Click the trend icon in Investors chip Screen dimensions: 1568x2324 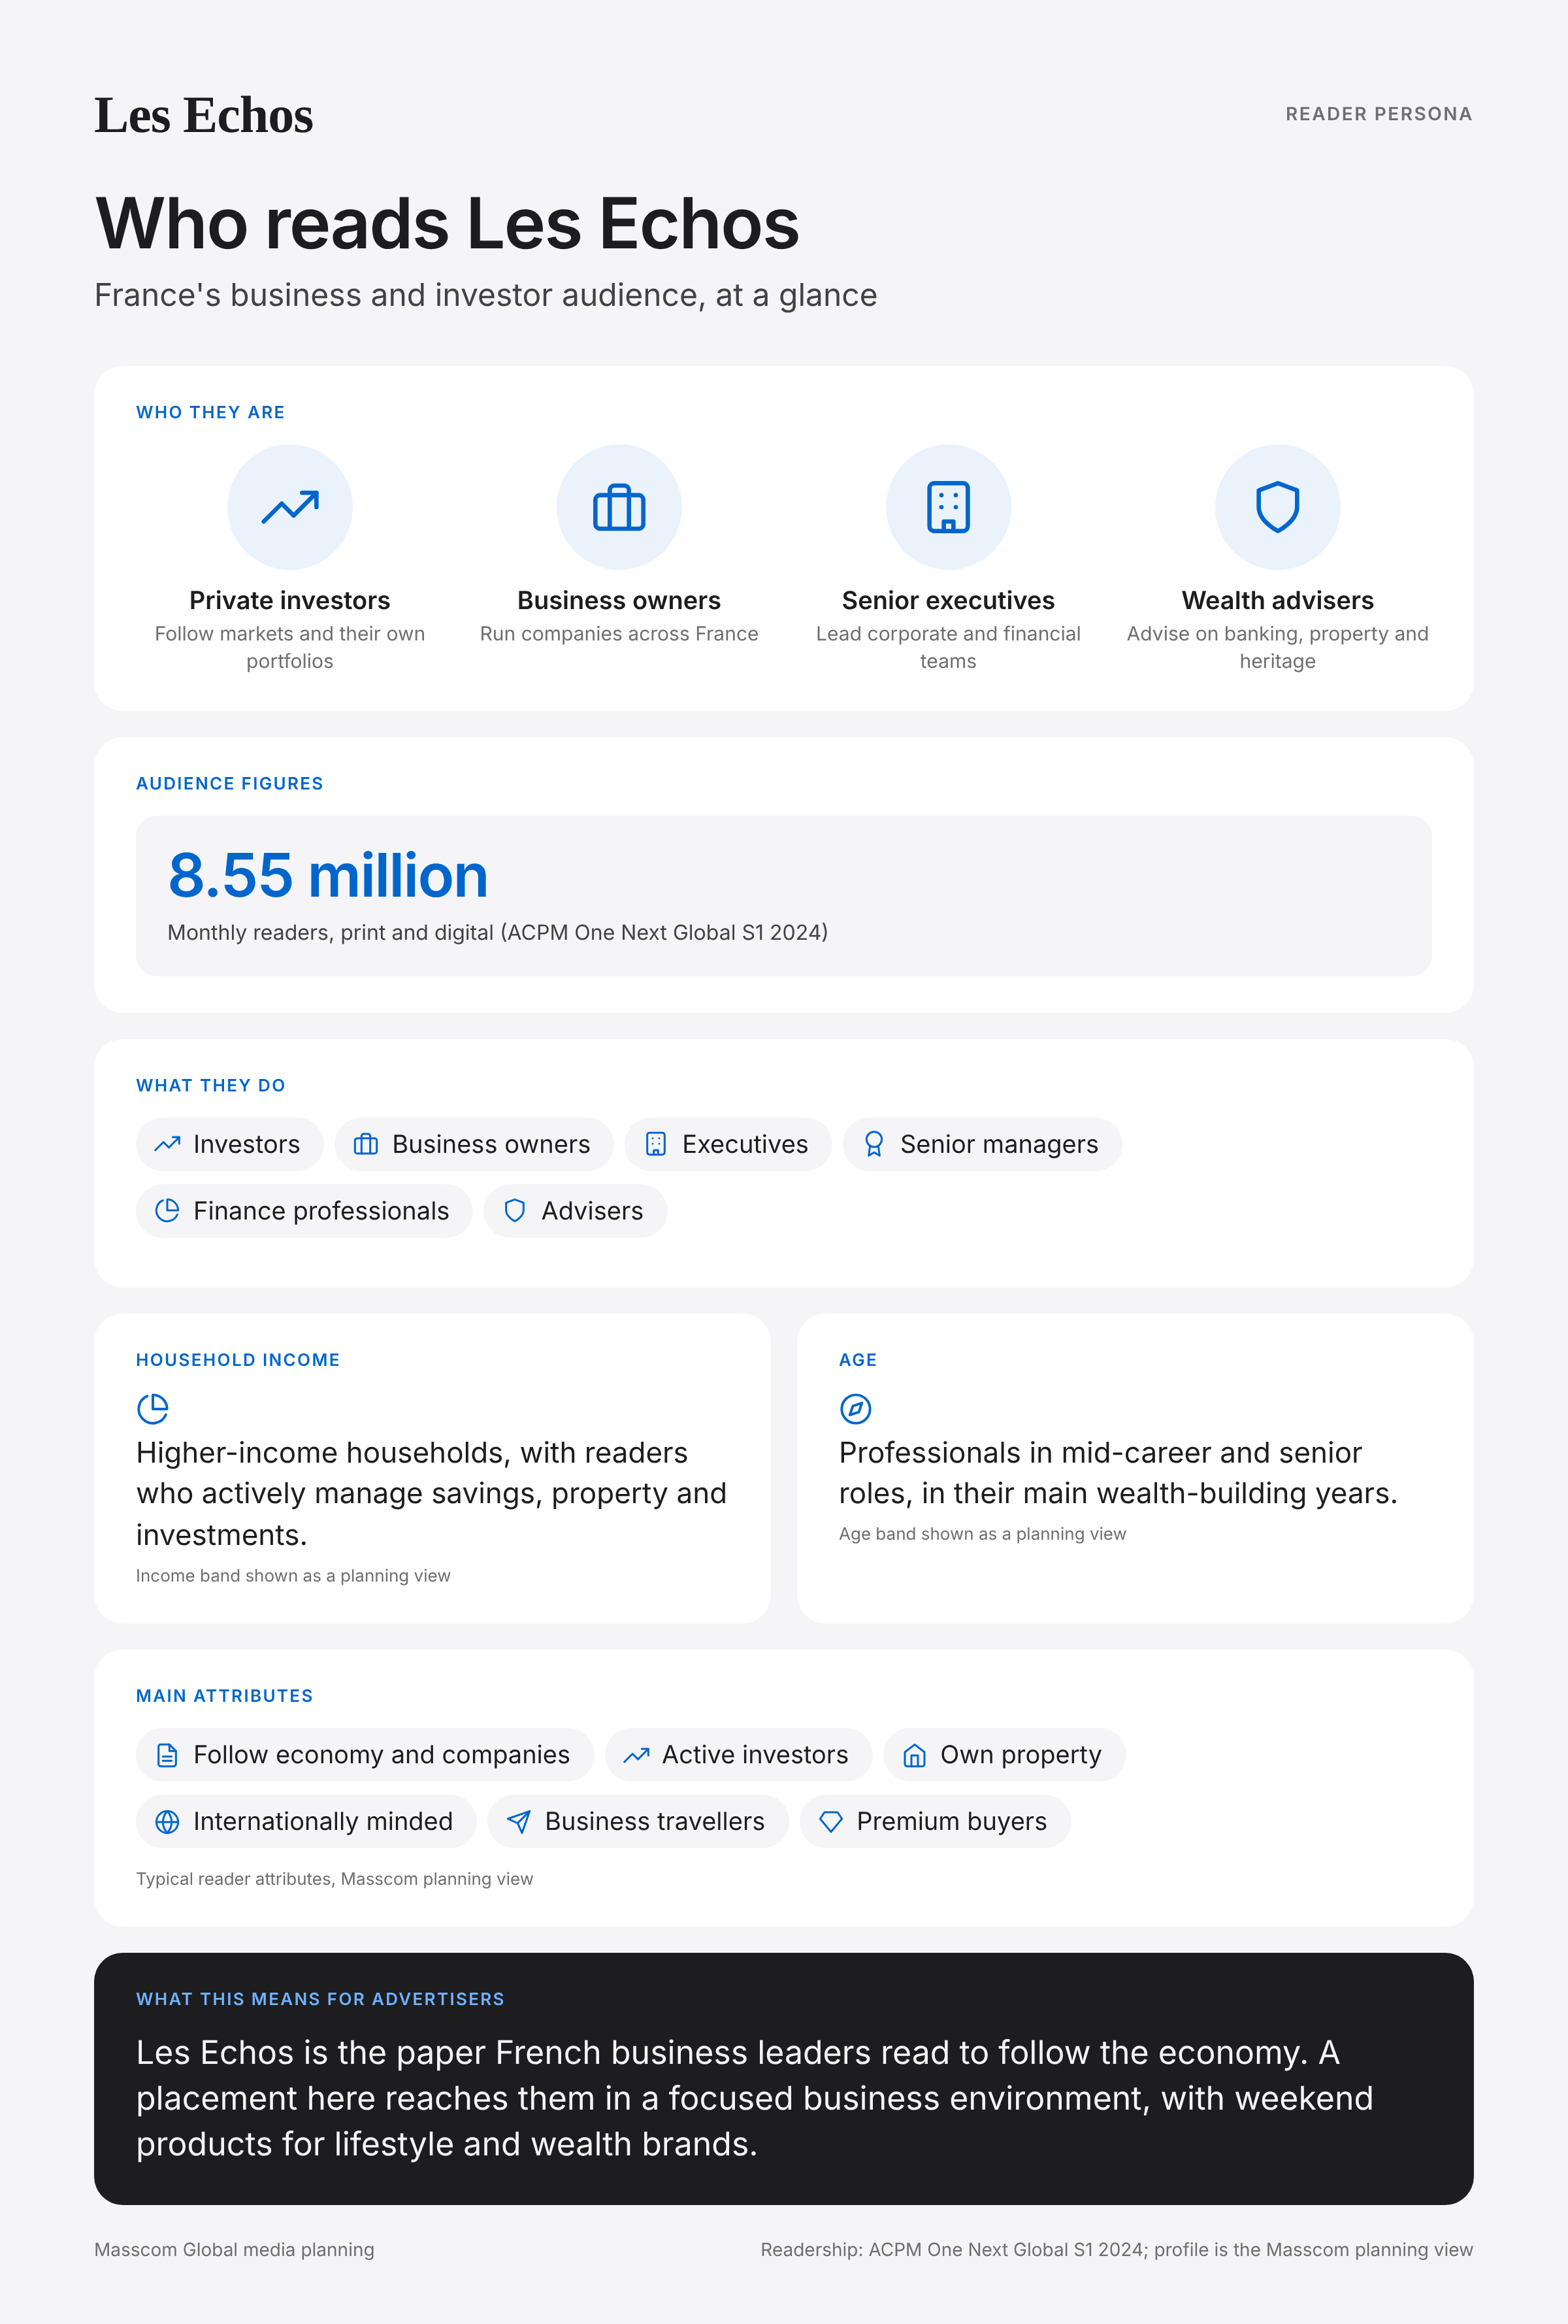pyautogui.click(x=167, y=1144)
